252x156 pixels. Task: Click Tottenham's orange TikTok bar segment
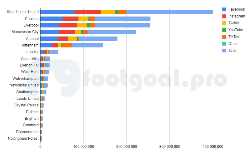pyautogui.click(x=67, y=45)
